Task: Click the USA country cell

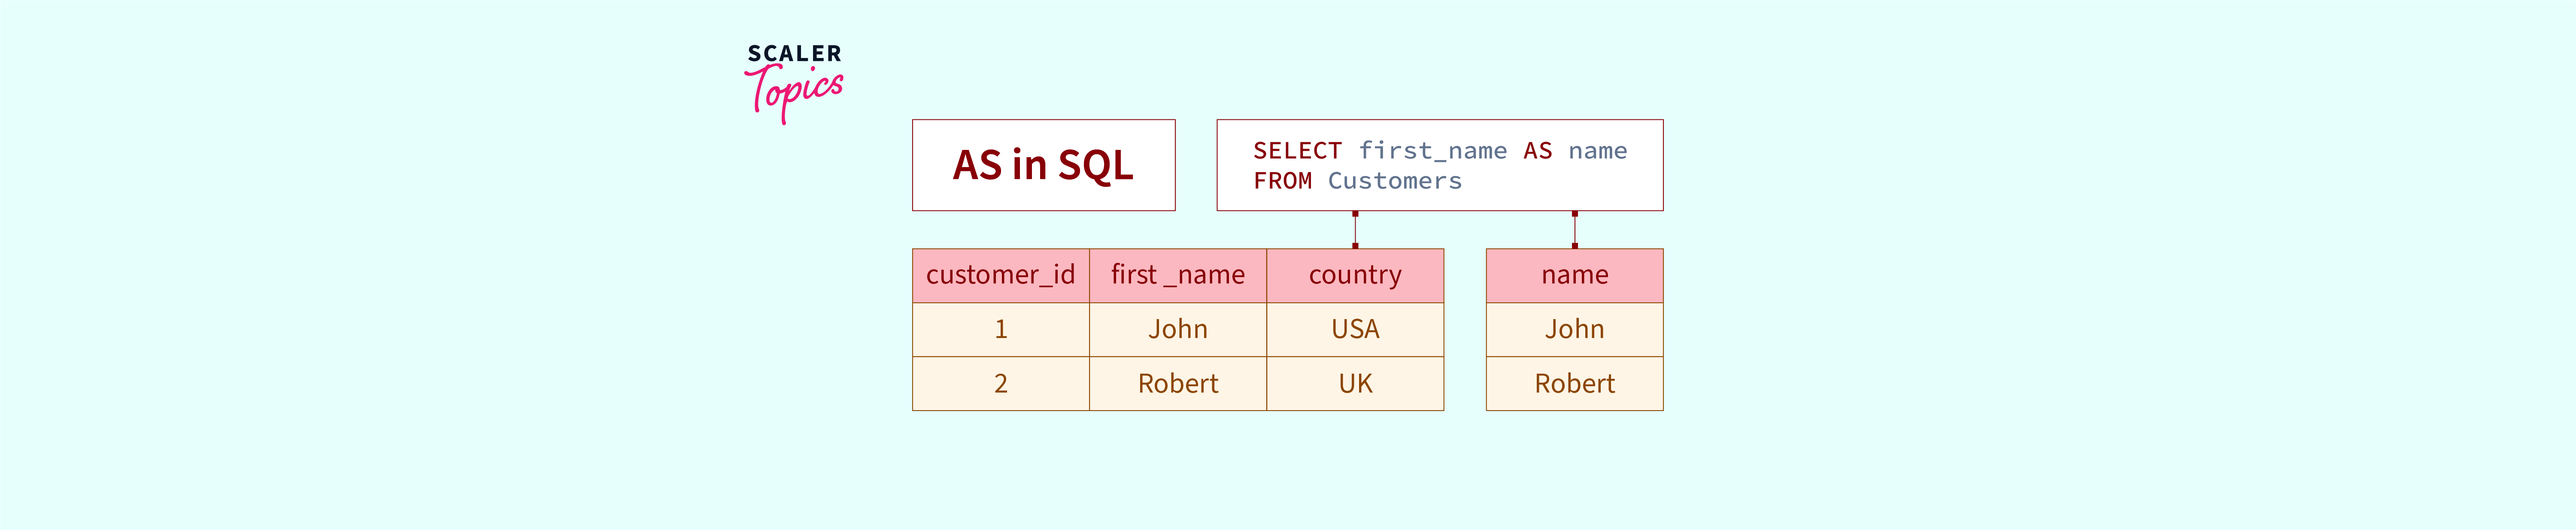Action: (1355, 329)
